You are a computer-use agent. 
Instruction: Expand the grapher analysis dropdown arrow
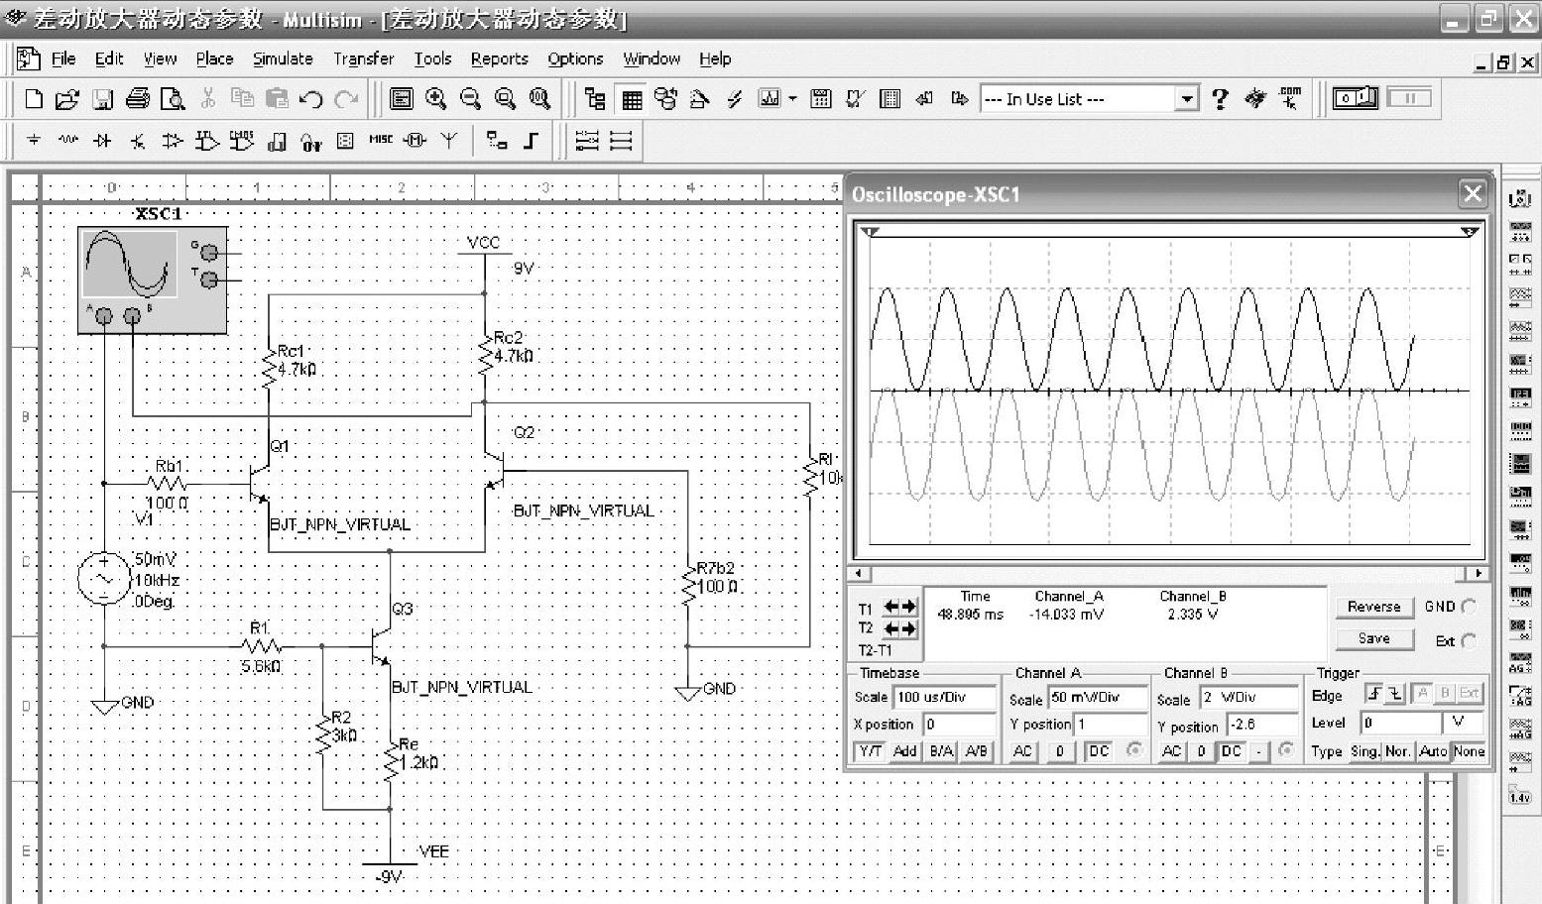(792, 99)
